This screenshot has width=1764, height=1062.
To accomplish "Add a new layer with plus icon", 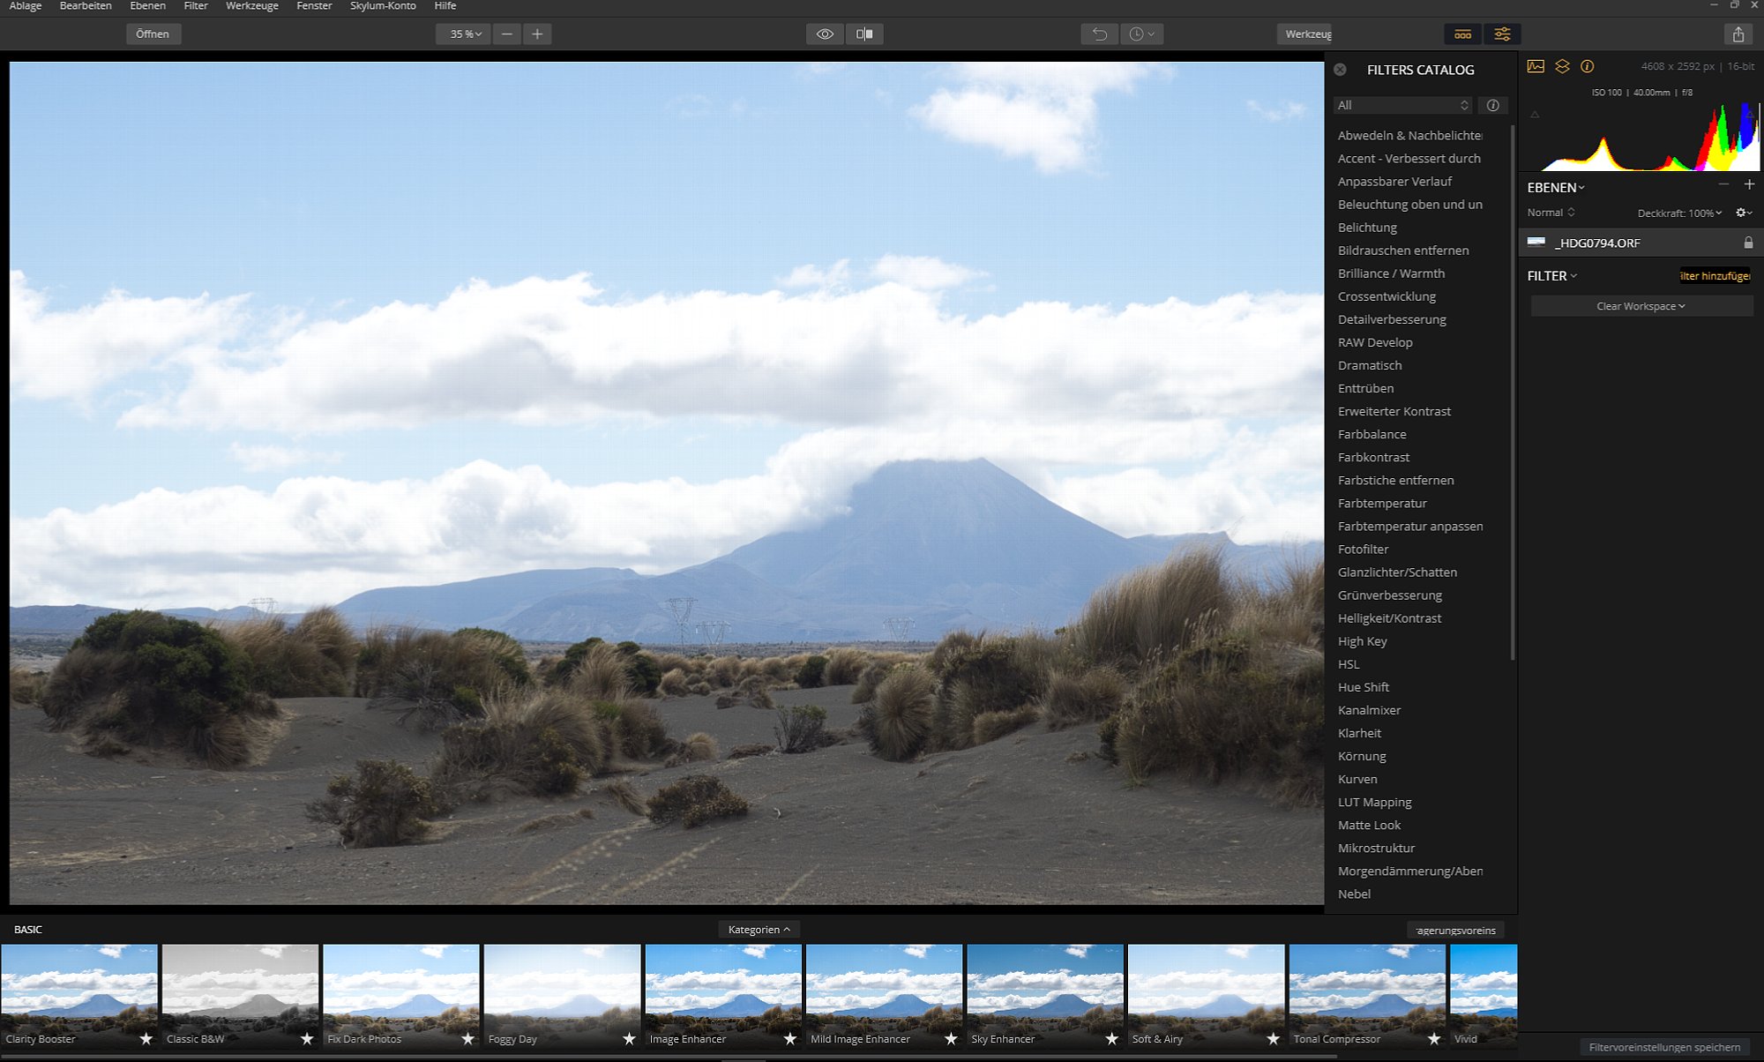I will coord(1749,184).
